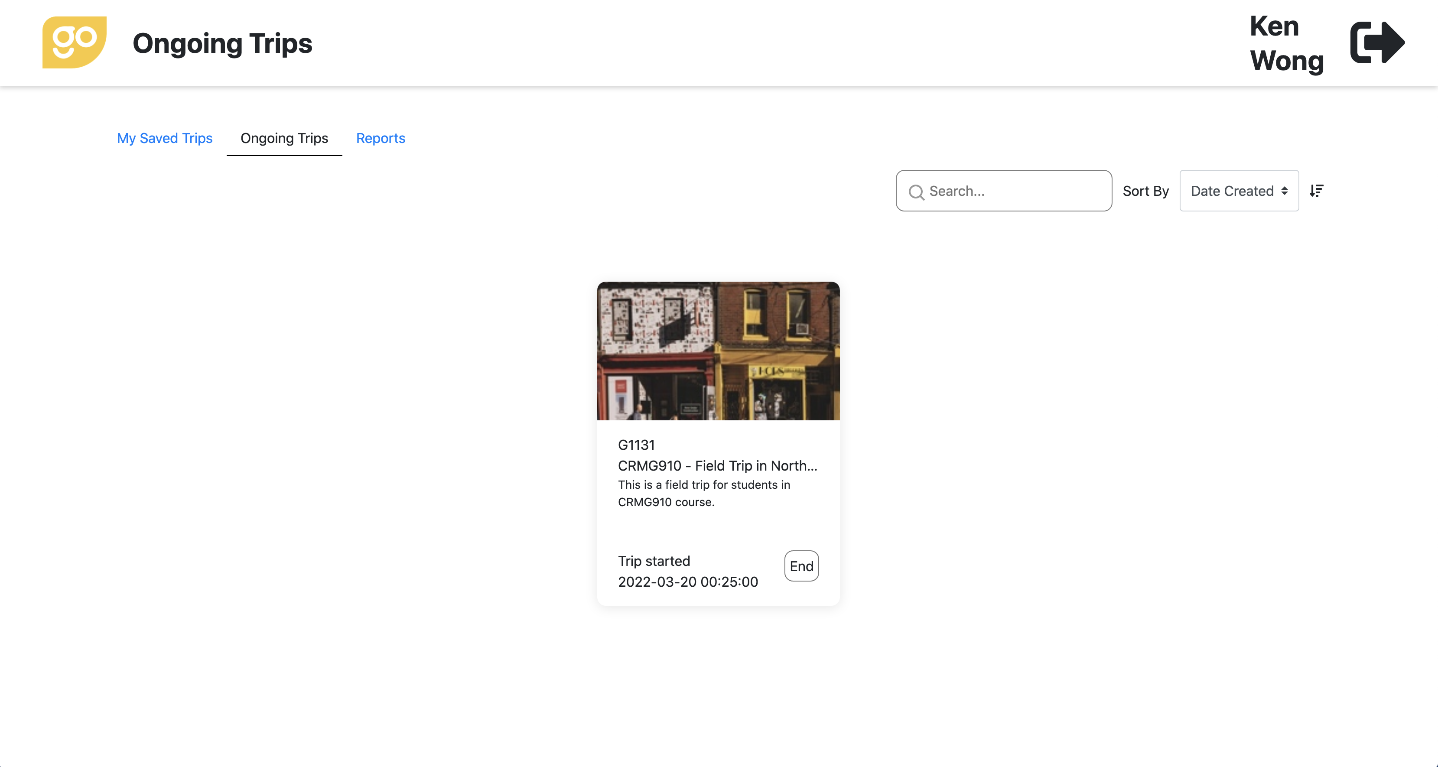Click the trip start time 2022-03-20 00:25:00
1438x767 pixels.
point(688,582)
